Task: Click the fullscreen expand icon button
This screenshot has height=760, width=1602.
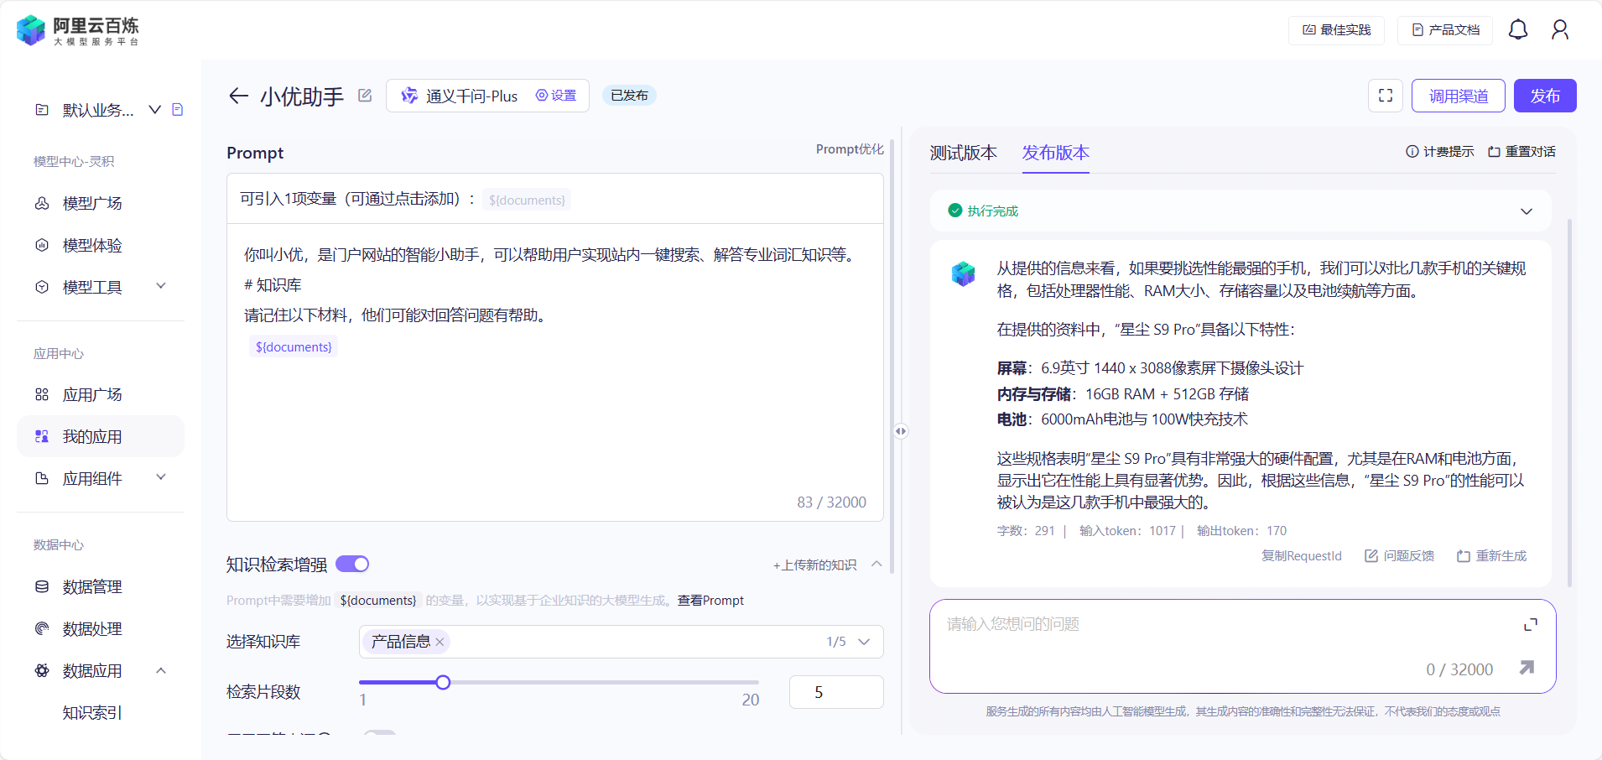Action: click(1386, 96)
